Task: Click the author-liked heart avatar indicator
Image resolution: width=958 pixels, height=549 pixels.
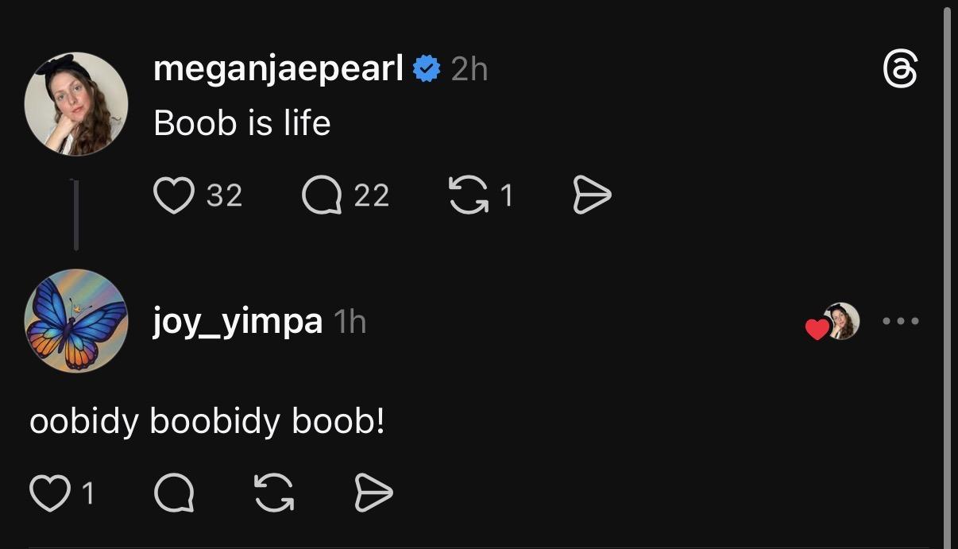Action: pyautogui.click(x=832, y=323)
